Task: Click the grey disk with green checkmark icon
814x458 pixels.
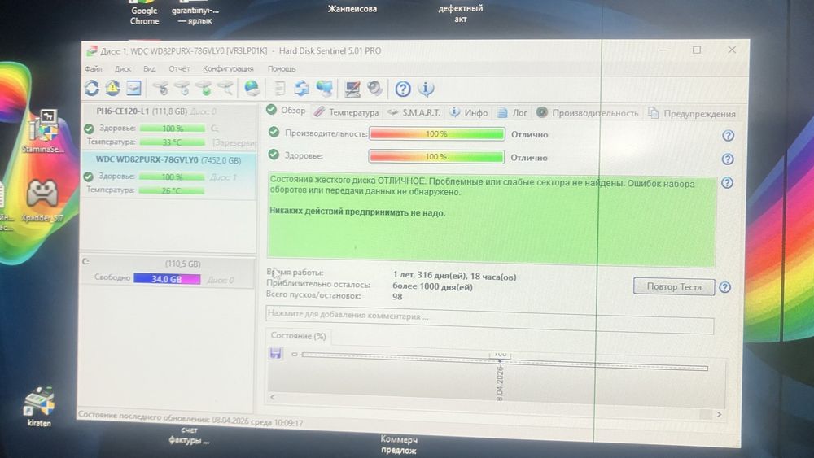Action: pyautogui.click(x=204, y=88)
